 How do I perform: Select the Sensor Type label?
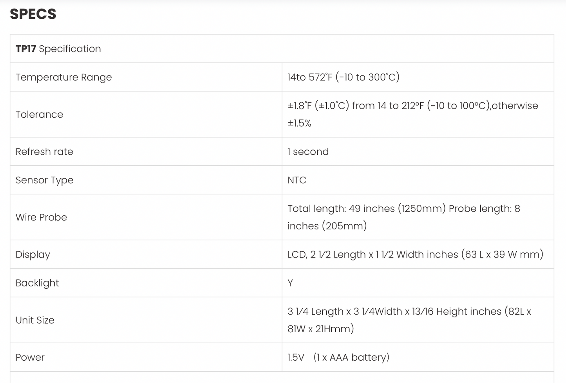44,180
